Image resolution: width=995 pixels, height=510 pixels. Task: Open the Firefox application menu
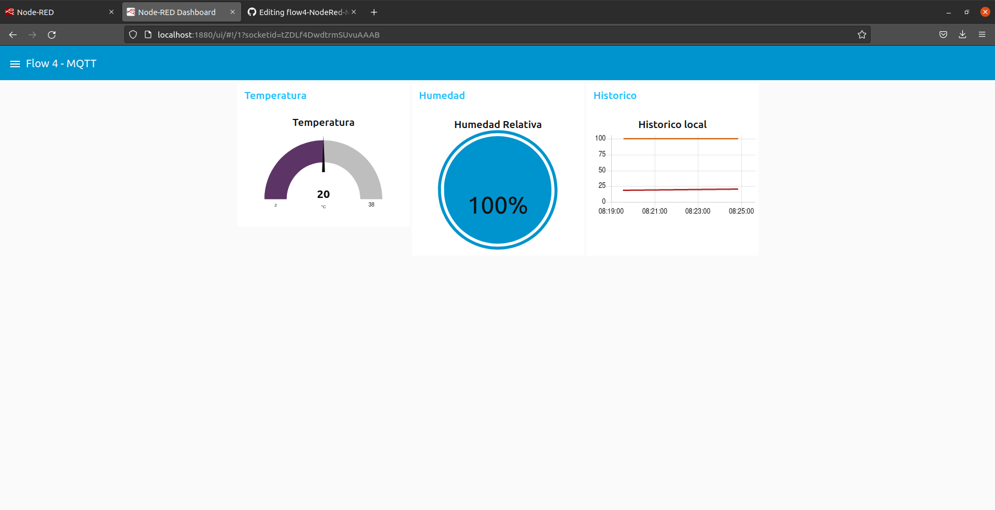coord(982,34)
